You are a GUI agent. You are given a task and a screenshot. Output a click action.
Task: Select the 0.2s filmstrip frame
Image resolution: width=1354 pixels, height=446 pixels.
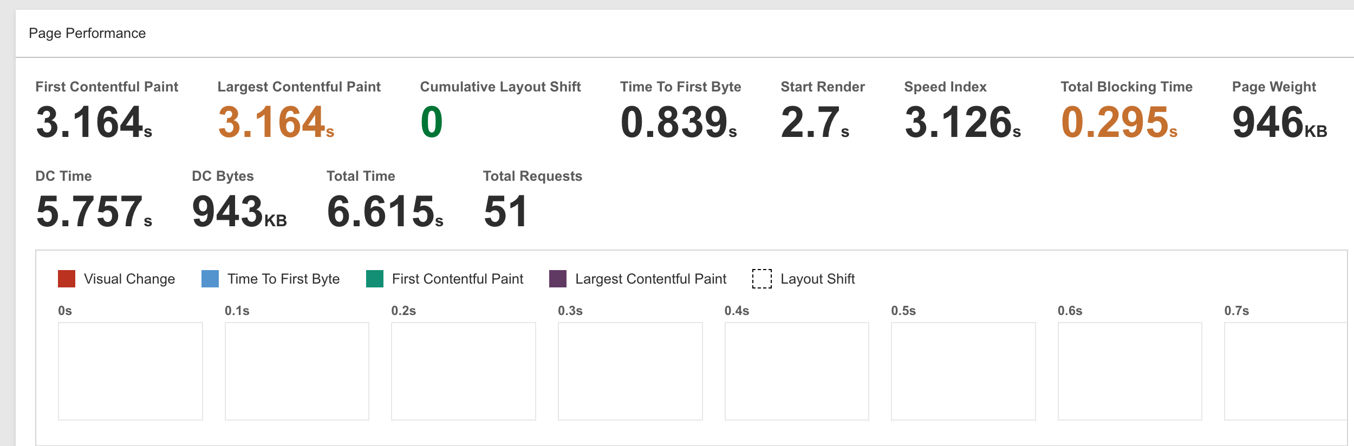pos(463,371)
